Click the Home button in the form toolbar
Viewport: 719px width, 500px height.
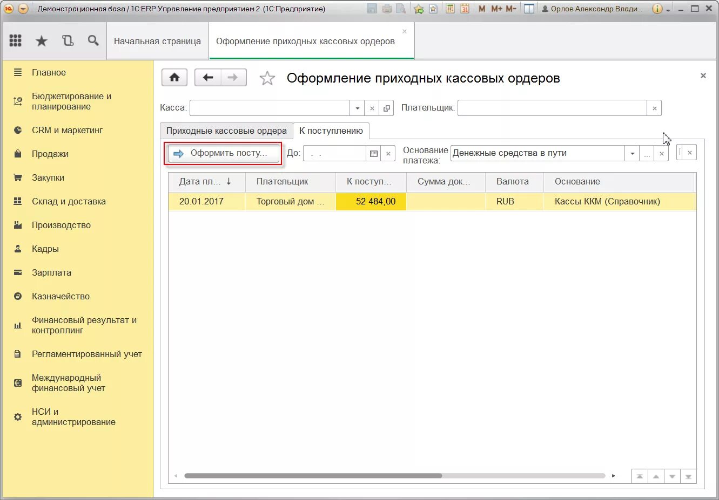[x=174, y=78]
